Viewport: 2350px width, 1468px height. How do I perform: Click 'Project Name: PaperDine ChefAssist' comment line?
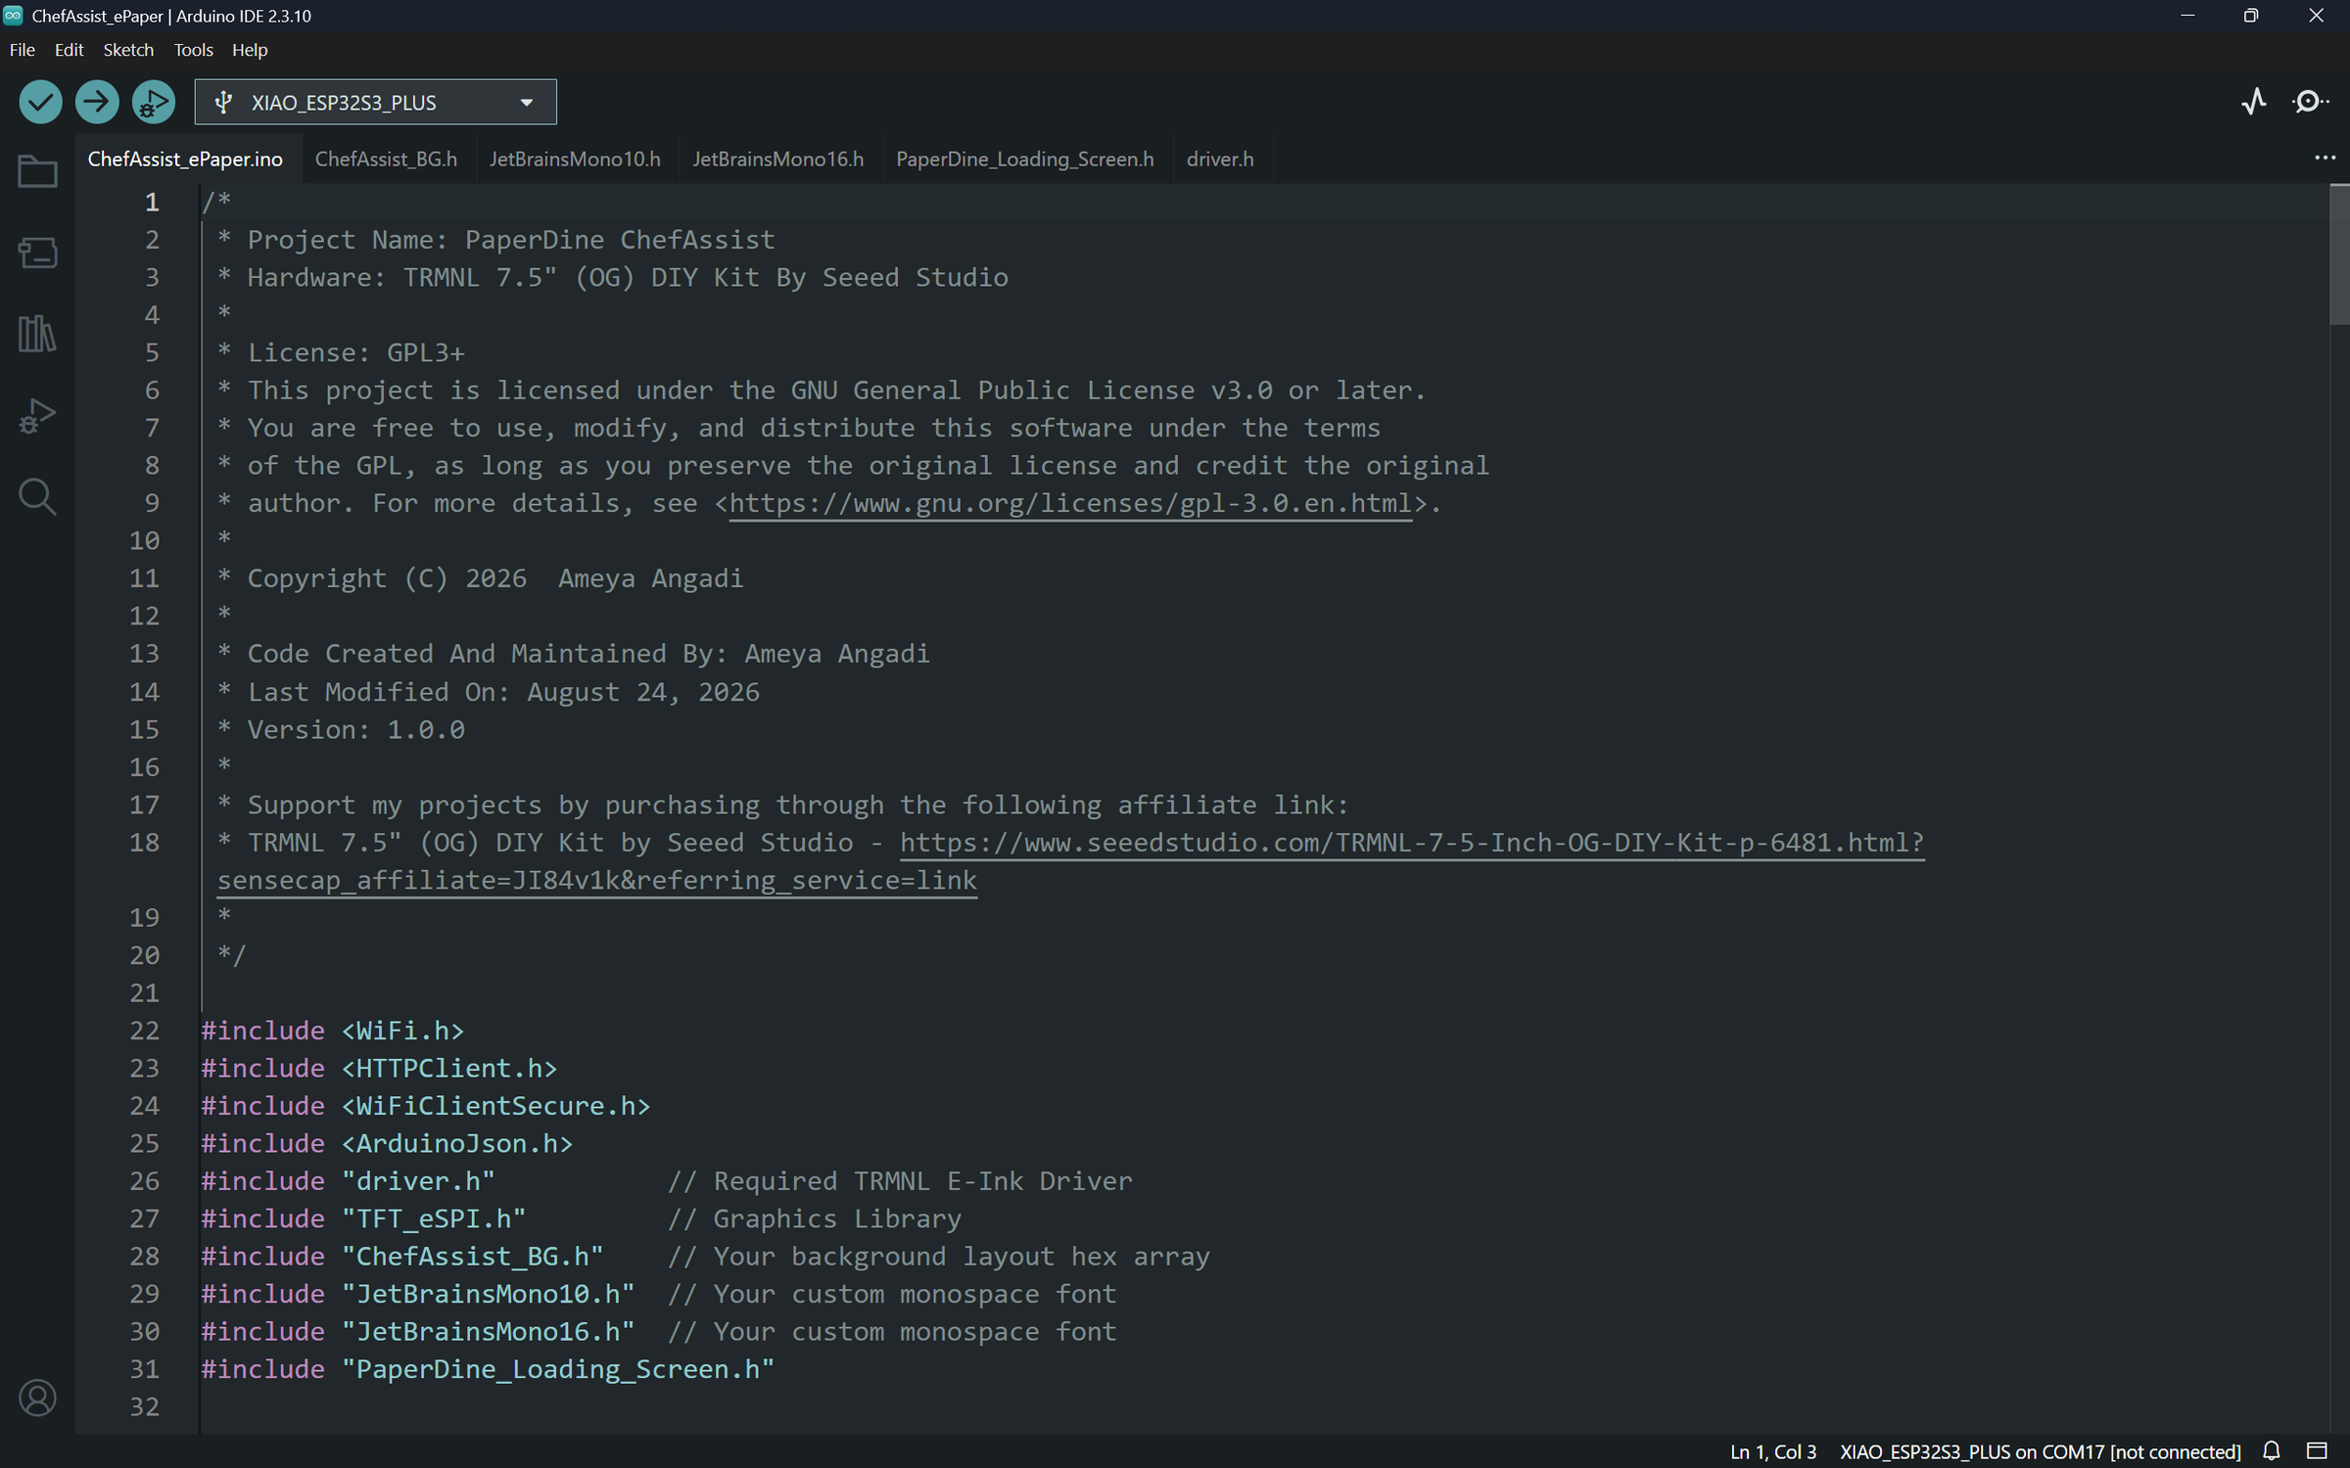coord(495,240)
